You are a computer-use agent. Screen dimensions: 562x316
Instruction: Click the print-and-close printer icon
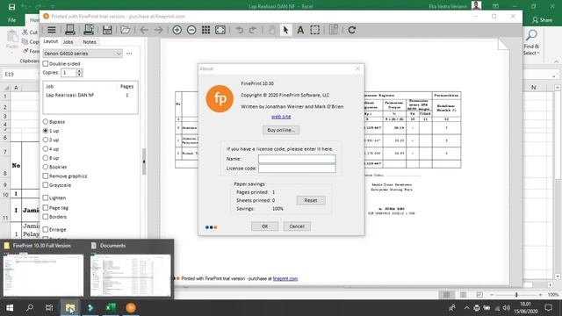(x=89, y=30)
